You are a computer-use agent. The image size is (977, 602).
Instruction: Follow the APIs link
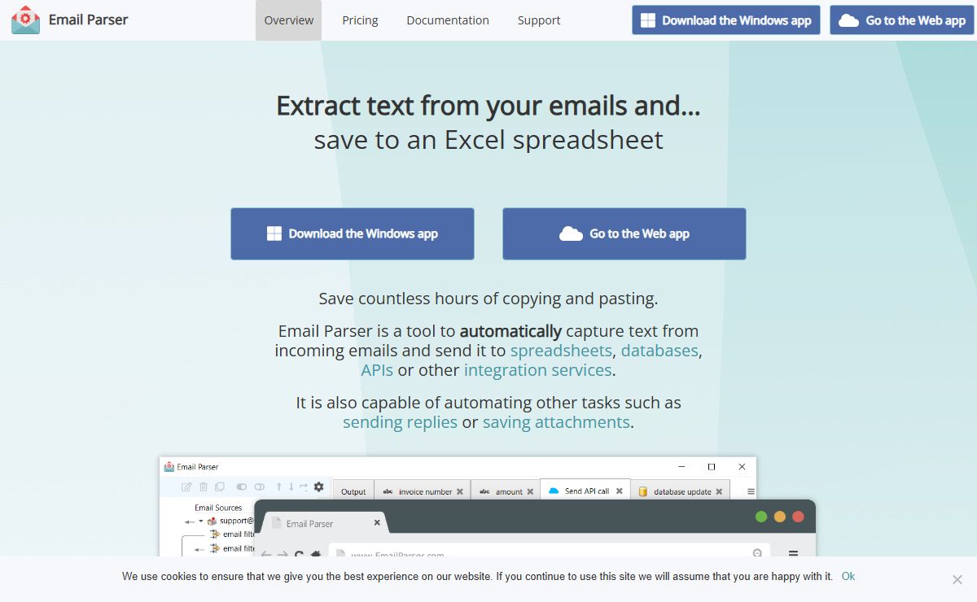[x=377, y=370]
